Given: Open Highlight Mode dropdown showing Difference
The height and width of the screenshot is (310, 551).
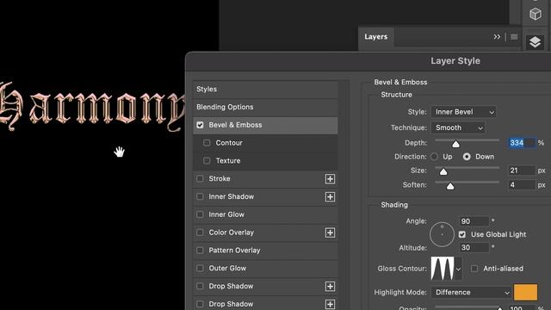Looking at the screenshot, I should click(x=471, y=293).
